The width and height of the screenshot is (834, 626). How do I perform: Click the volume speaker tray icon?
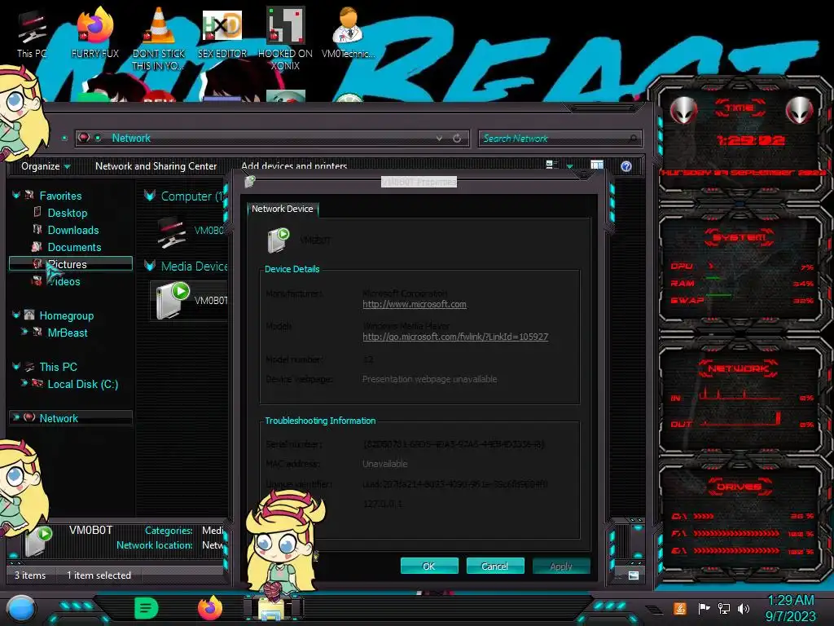pyautogui.click(x=744, y=608)
